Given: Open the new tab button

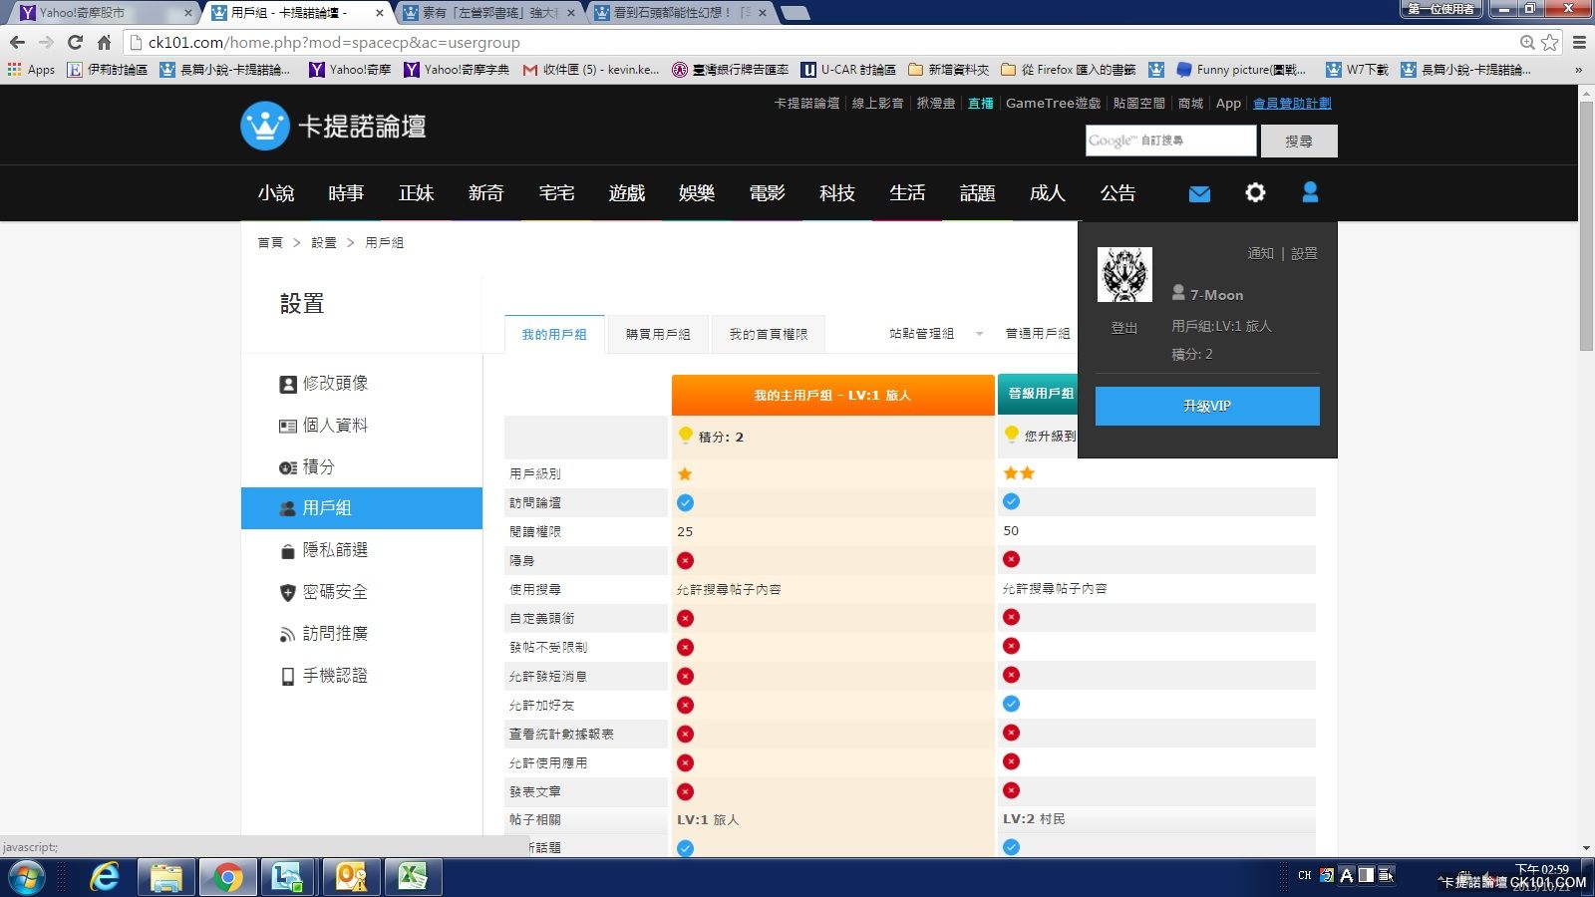Looking at the screenshot, I should pos(795,13).
